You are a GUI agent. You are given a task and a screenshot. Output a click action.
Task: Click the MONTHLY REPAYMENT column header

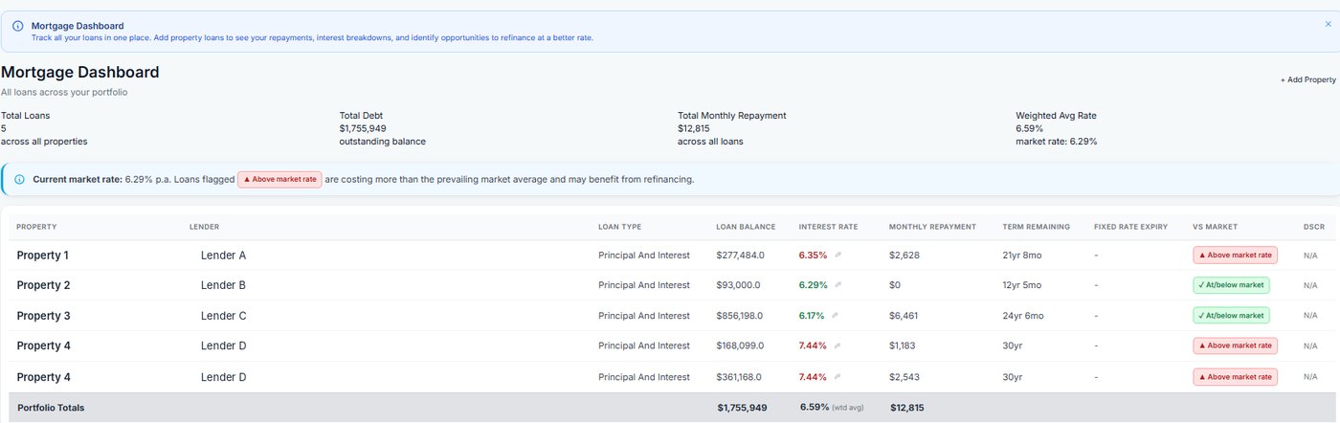pyautogui.click(x=932, y=227)
